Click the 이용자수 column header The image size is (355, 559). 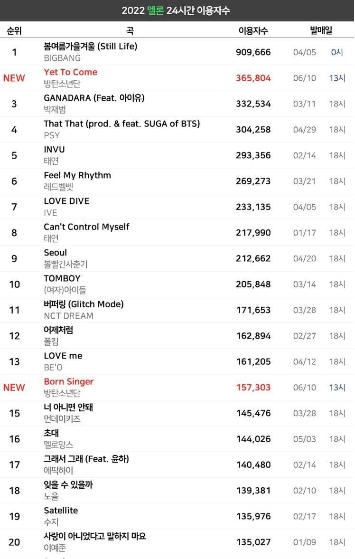(253, 31)
